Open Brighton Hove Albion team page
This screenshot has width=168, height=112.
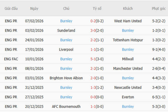point(66,78)
